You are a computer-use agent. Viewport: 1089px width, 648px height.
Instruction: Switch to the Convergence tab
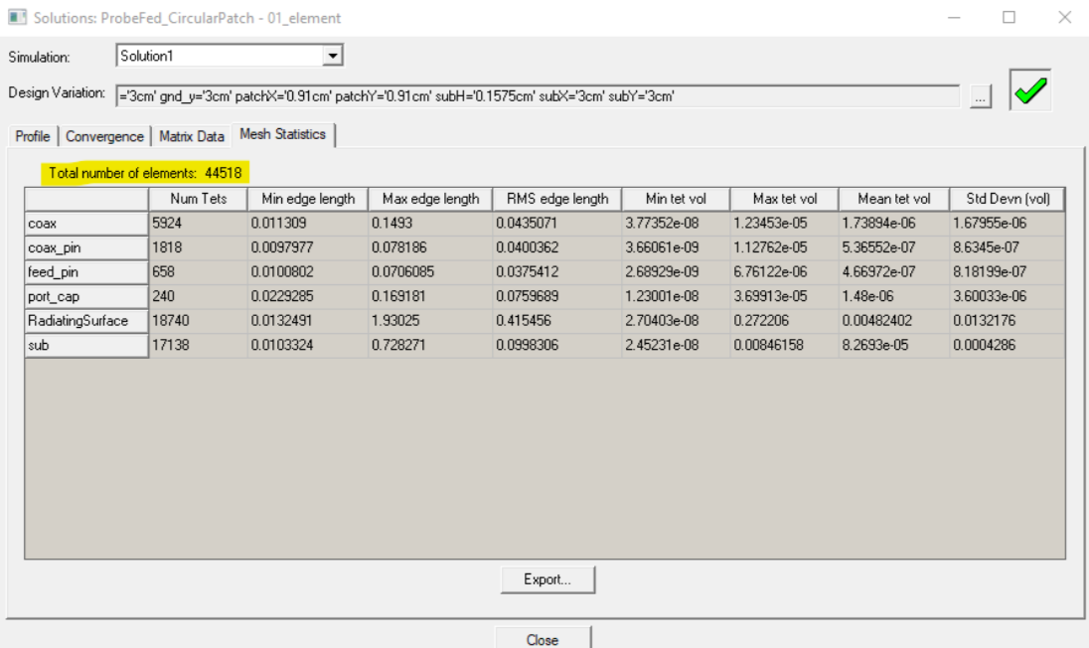click(104, 136)
